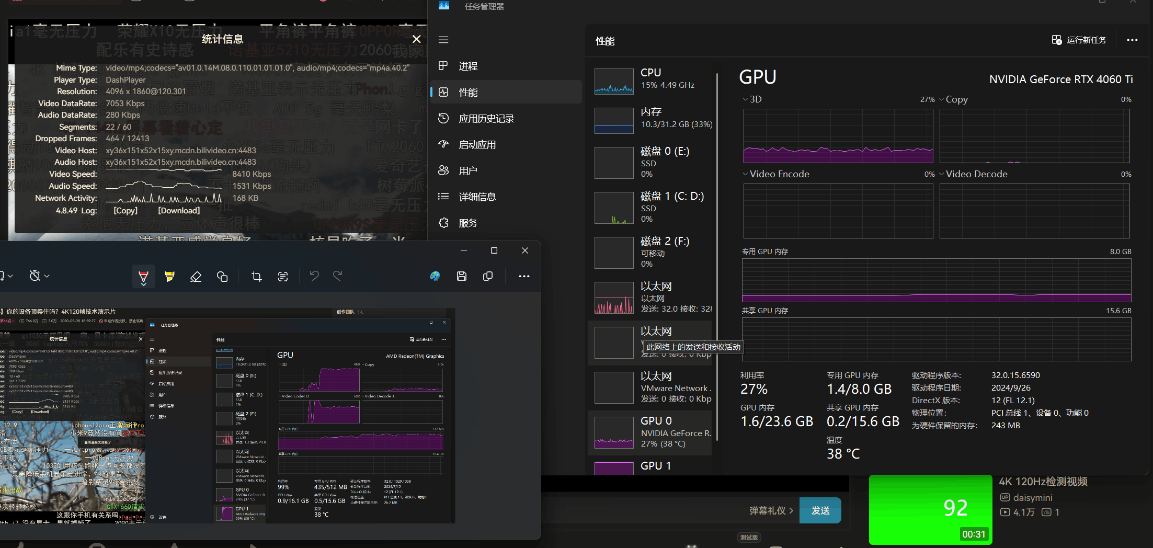This screenshot has width=1153, height=548.
Task: Redo the edit in Snipping Tool
Action: 338,276
